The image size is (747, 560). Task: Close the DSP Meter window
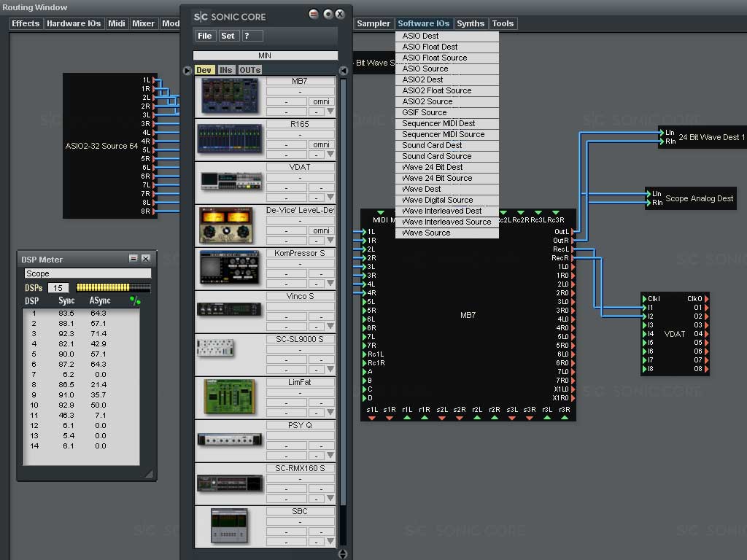(146, 259)
